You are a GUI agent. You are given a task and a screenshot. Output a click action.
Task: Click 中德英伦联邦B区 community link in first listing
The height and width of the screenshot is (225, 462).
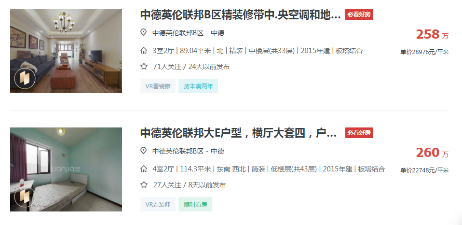(x=178, y=33)
